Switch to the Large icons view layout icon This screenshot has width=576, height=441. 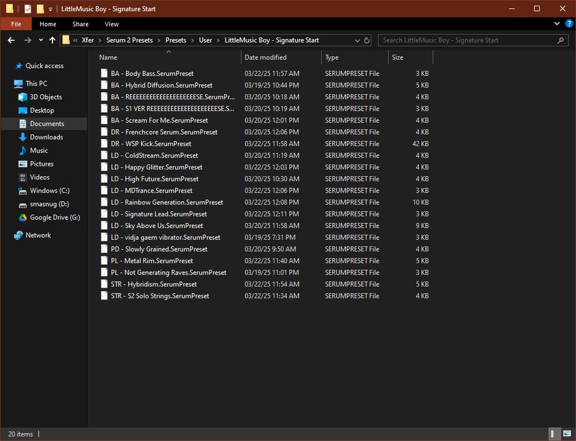click(567, 434)
